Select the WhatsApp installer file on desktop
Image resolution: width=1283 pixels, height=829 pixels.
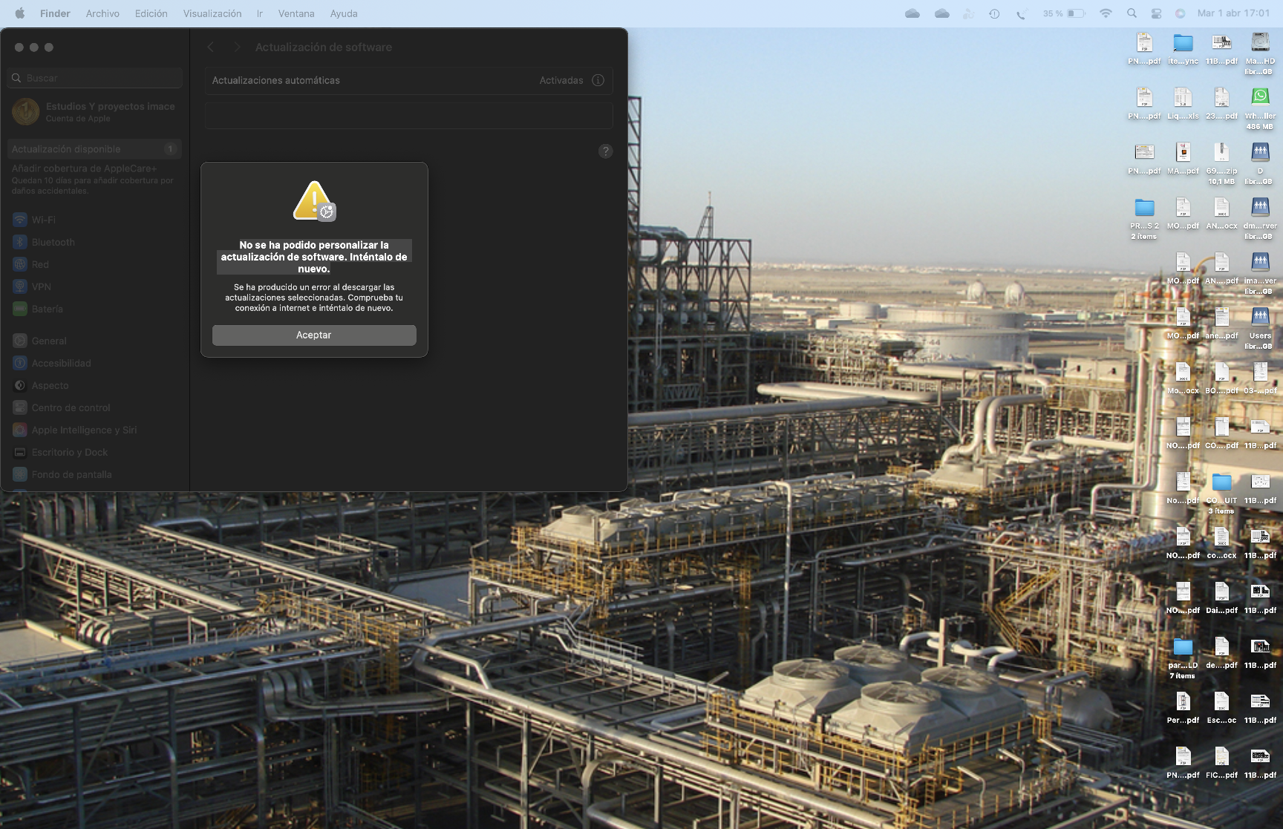point(1260,97)
